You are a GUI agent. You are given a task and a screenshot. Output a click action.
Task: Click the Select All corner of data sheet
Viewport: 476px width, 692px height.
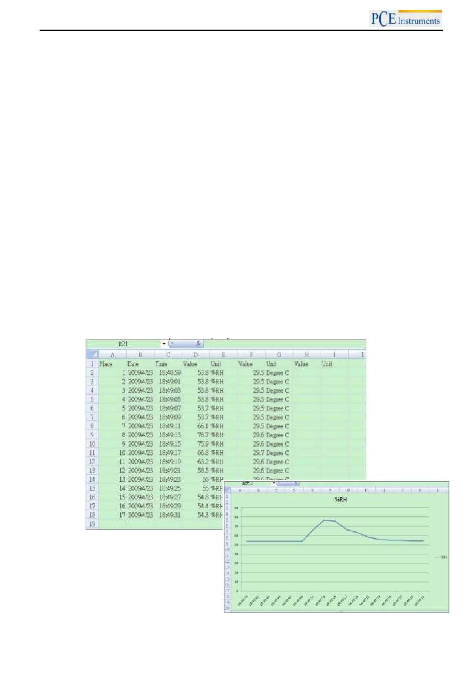pyautogui.click(x=92, y=354)
